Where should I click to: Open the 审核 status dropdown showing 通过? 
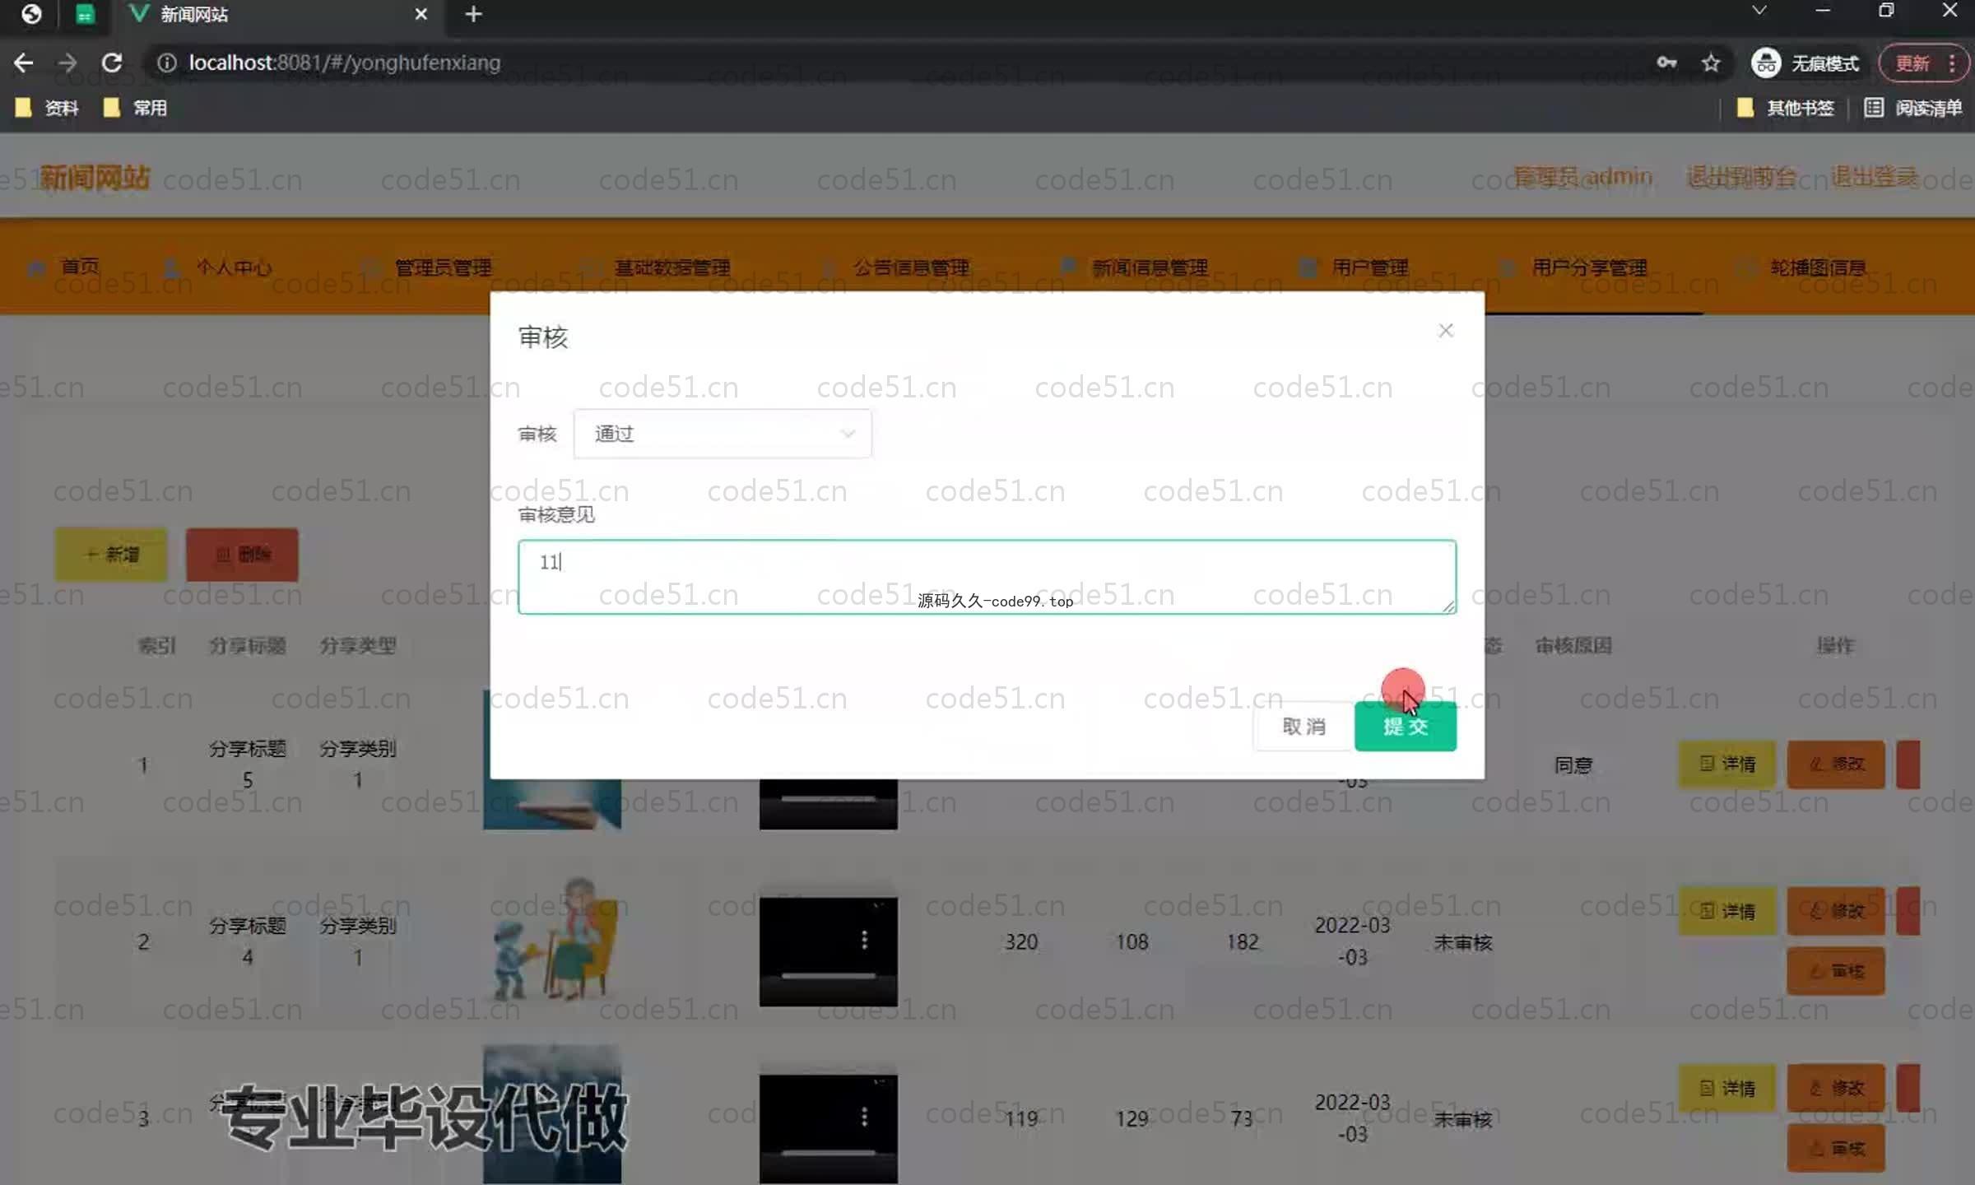[x=723, y=434]
